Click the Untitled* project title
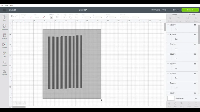 click(83, 10)
